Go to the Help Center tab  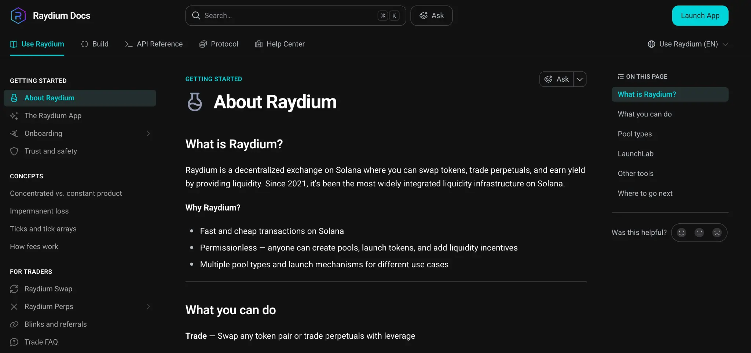280,44
